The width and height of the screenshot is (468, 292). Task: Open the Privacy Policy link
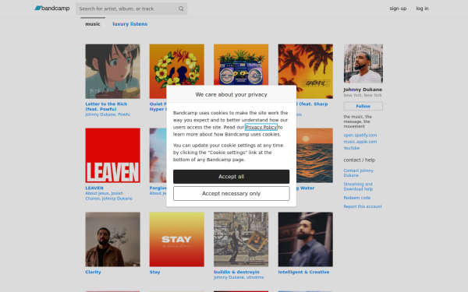[261, 127]
